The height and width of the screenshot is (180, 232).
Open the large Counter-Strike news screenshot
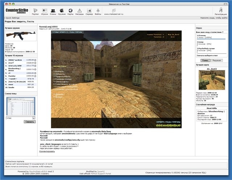click(116, 79)
